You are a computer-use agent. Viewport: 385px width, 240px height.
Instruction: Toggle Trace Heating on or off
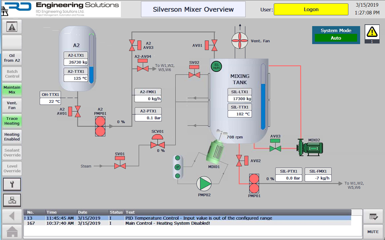pos(12,121)
